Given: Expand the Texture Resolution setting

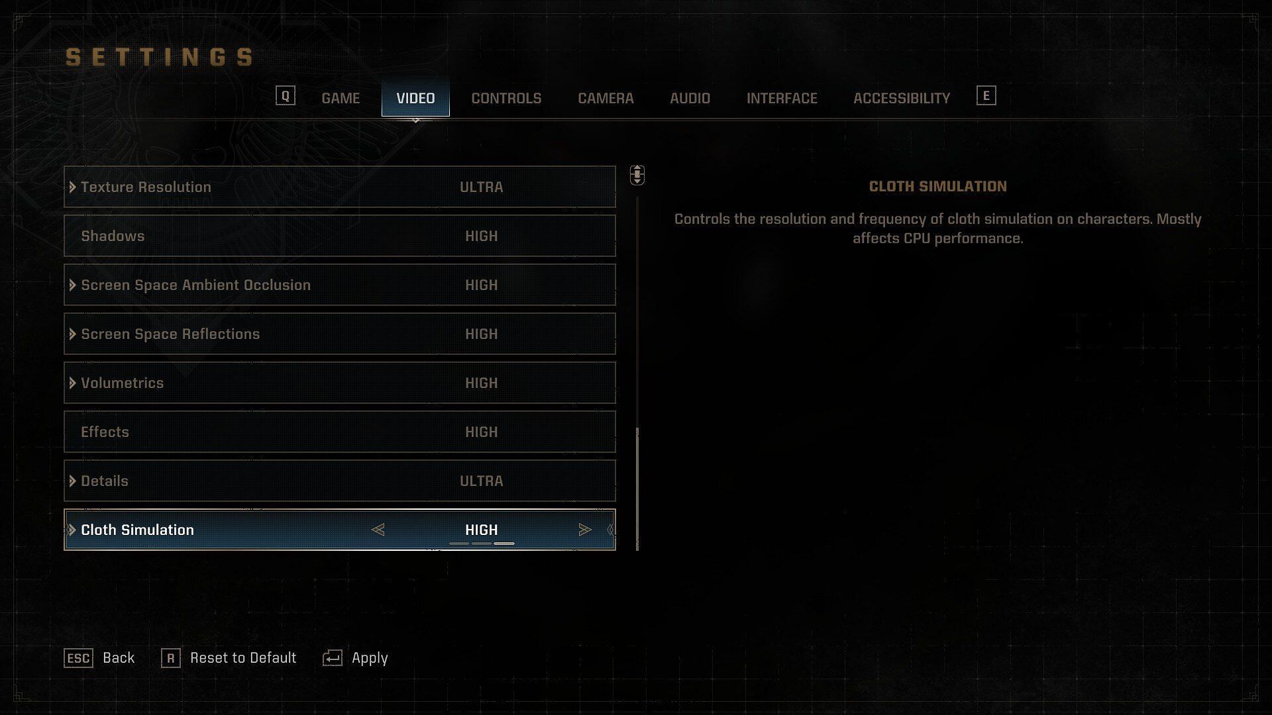Looking at the screenshot, I should tap(72, 186).
